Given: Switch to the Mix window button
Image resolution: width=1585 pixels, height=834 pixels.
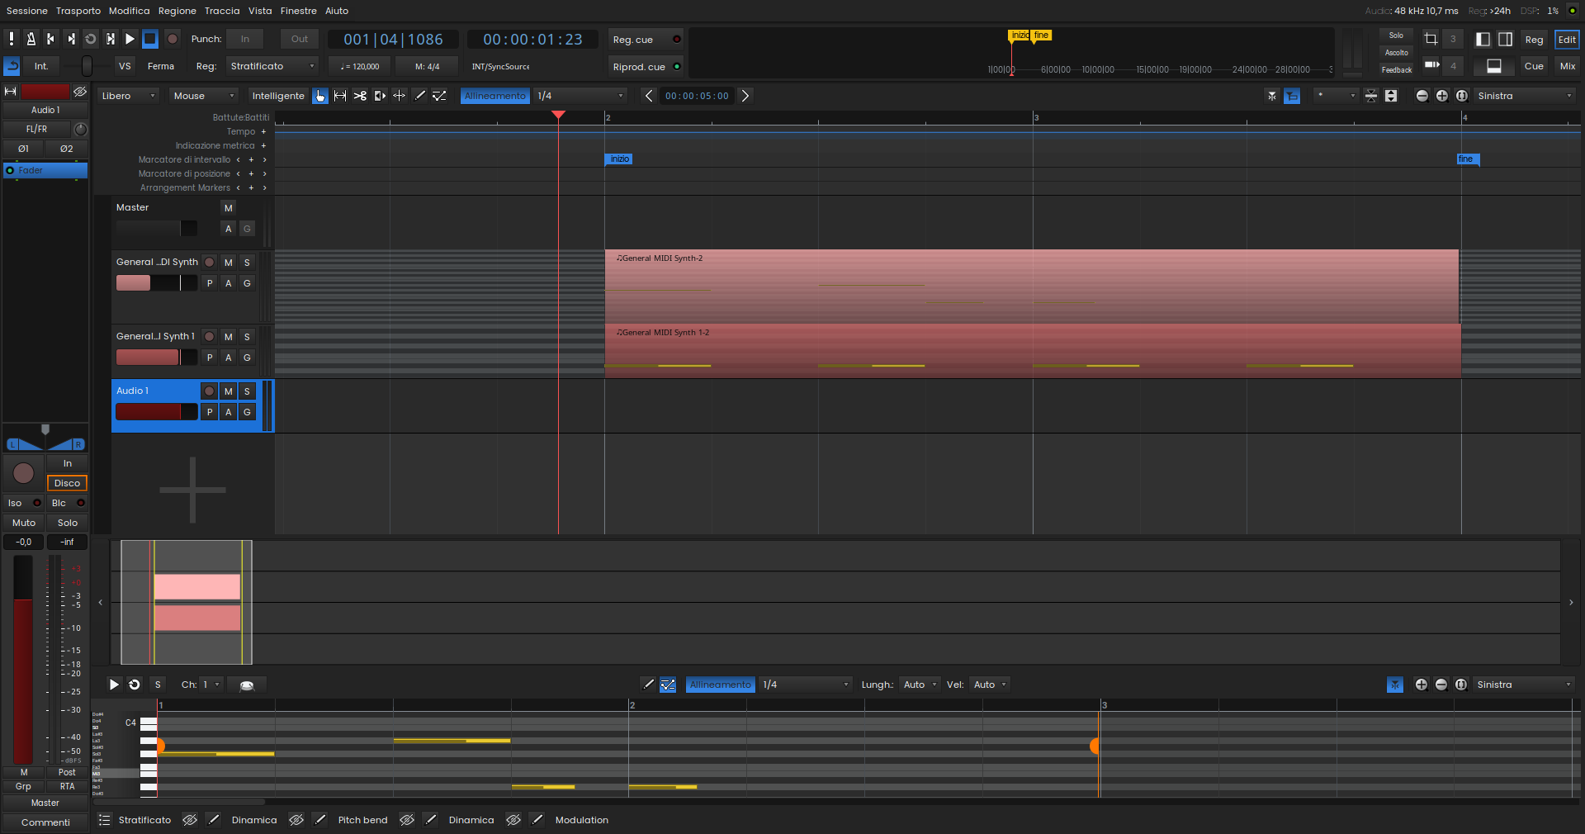Looking at the screenshot, I should (x=1567, y=66).
